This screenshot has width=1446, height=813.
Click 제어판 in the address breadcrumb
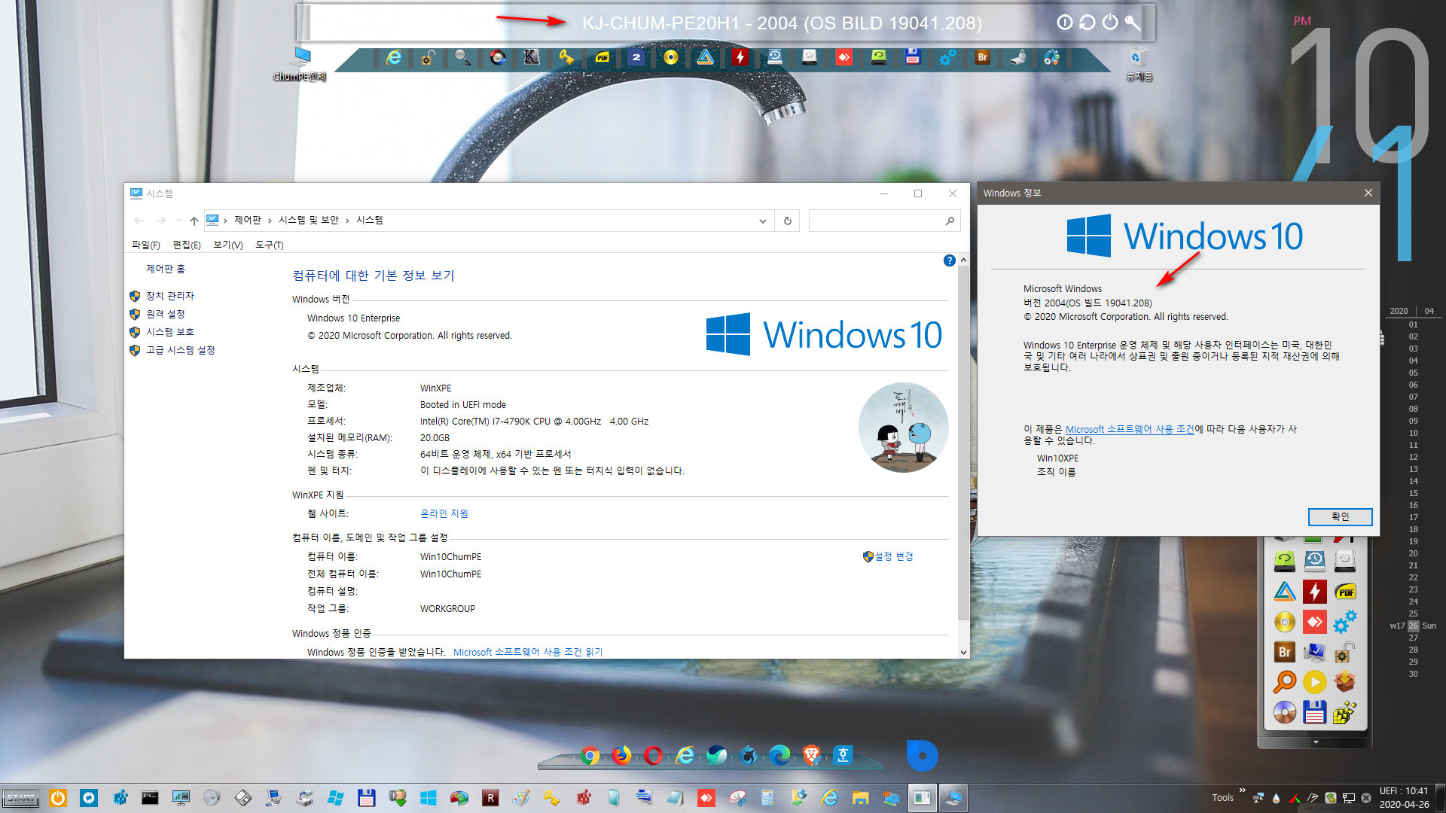click(x=247, y=221)
